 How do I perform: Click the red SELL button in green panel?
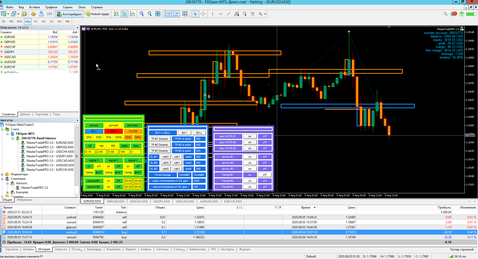coord(114,131)
